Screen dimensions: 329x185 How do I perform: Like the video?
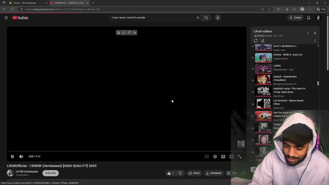tap(171, 173)
